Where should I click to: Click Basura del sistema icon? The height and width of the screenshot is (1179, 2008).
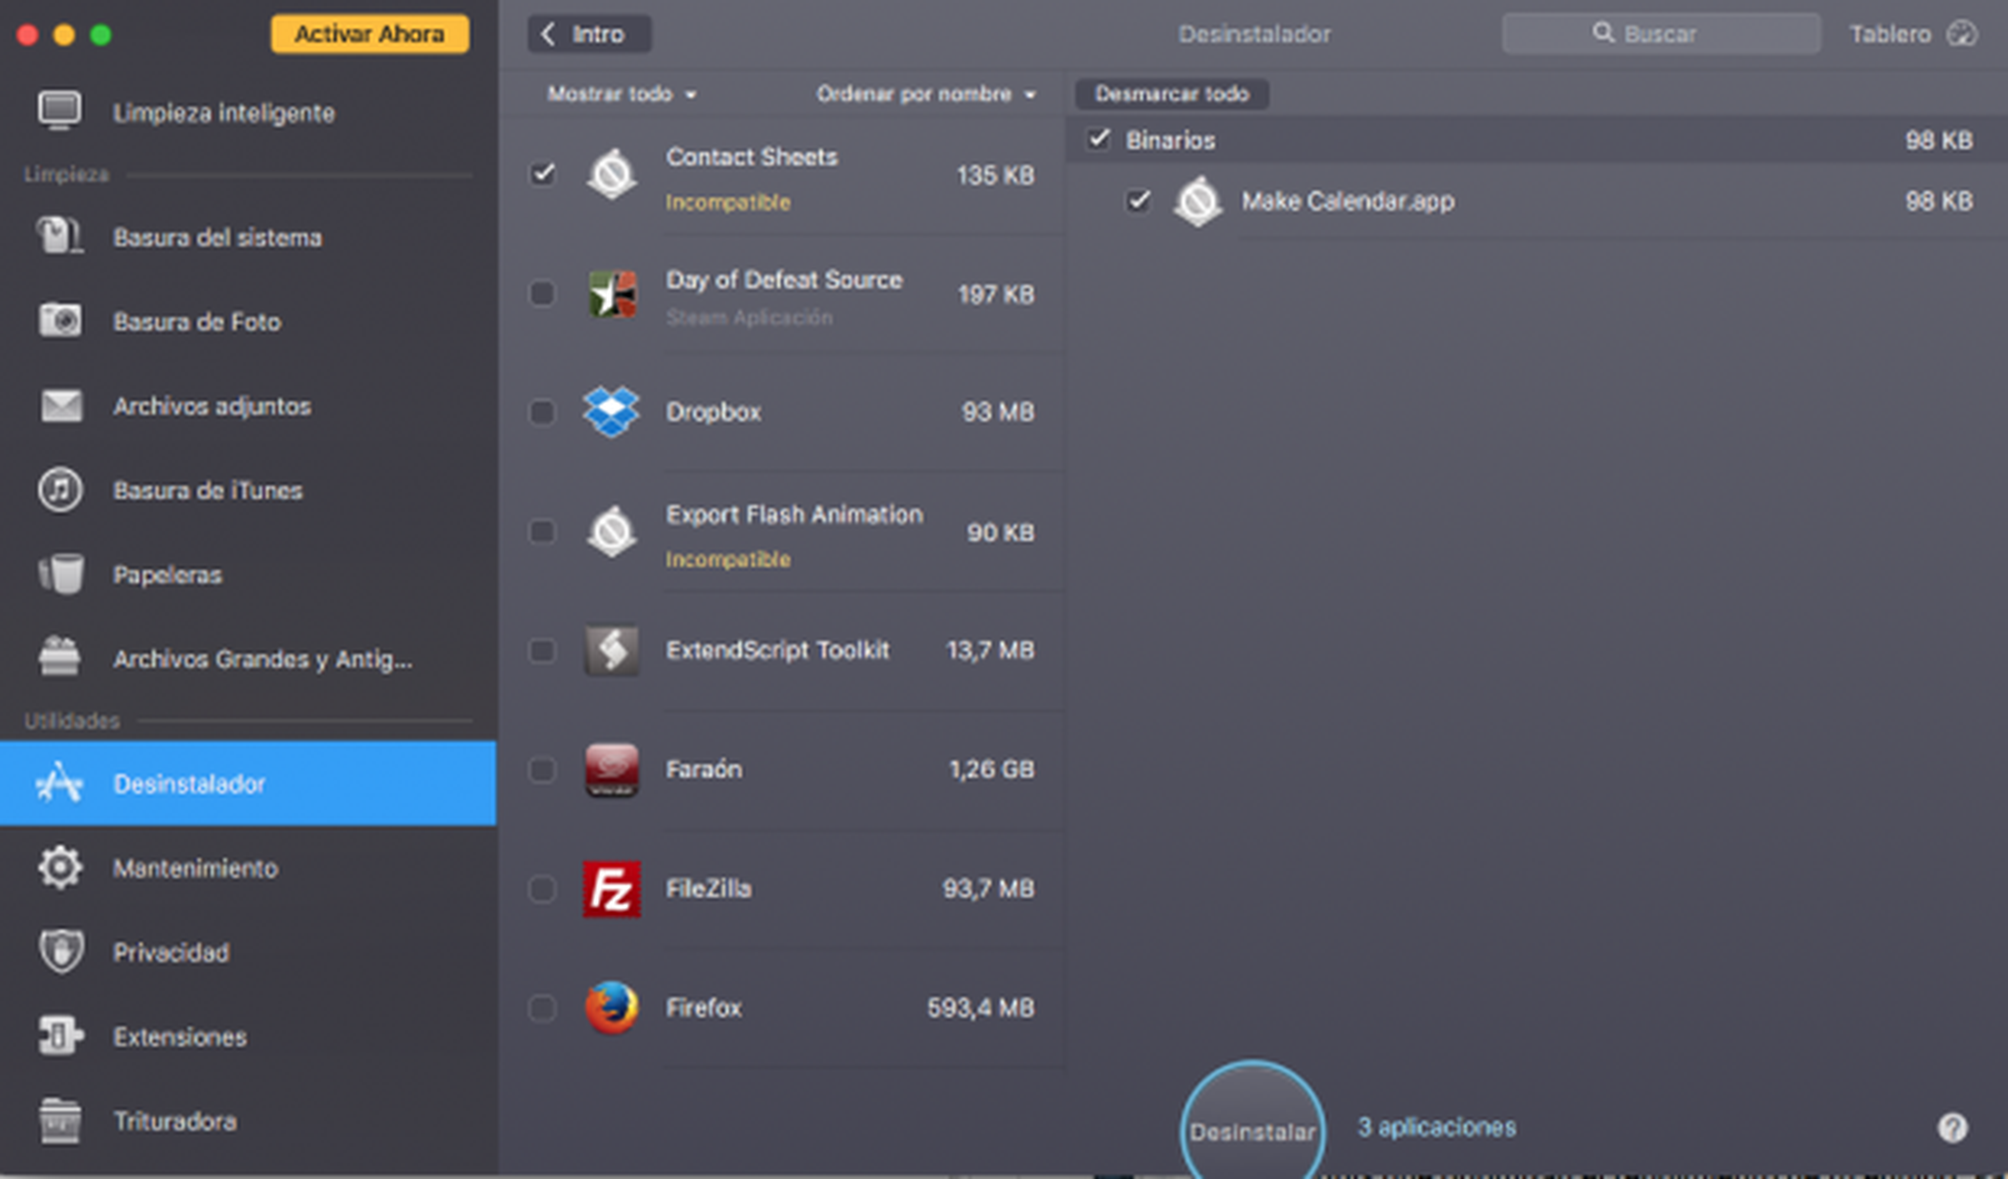(x=60, y=236)
